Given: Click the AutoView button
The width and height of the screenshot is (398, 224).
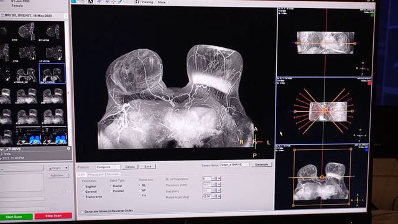Looking at the screenshot, I should pos(57,175).
